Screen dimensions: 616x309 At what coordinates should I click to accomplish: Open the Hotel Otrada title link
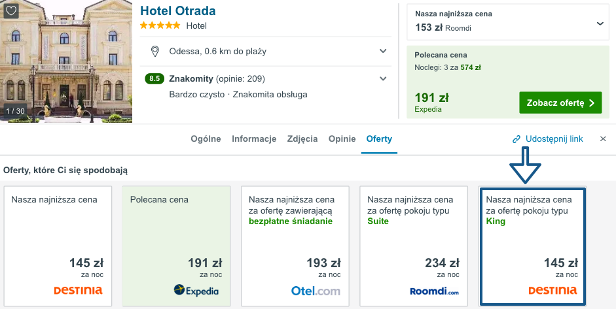178,10
